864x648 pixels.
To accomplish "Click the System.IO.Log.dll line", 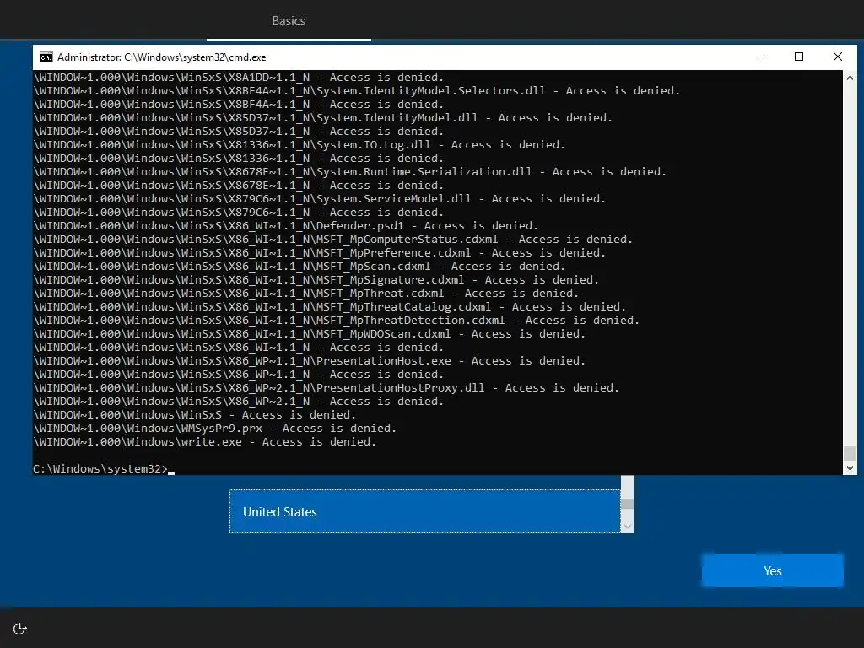I will pos(300,145).
